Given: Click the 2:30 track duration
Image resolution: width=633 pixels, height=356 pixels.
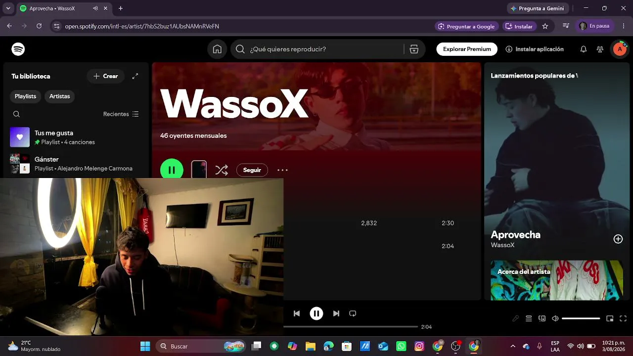Looking at the screenshot, I should 448,223.
